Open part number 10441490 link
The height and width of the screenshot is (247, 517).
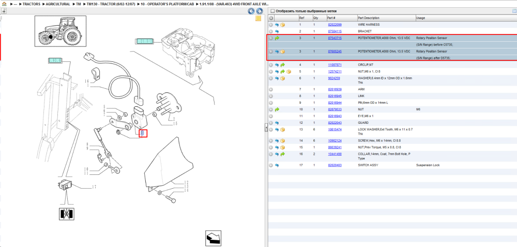point(334,154)
